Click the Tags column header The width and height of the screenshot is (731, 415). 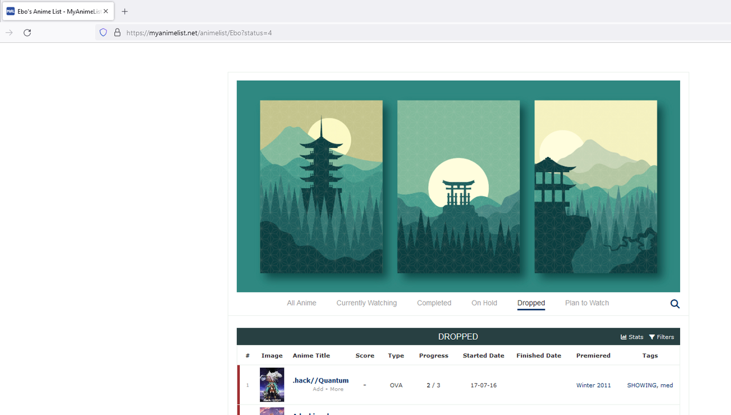tap(650, 356)
